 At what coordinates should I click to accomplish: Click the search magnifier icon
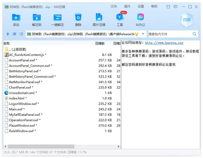pyautogui.click(x=194, y=34)
